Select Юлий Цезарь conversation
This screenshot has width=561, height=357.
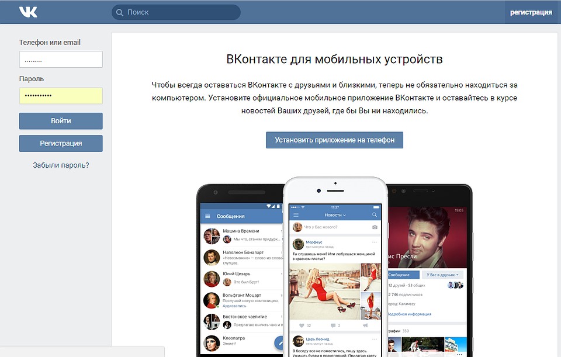(242, 278)
